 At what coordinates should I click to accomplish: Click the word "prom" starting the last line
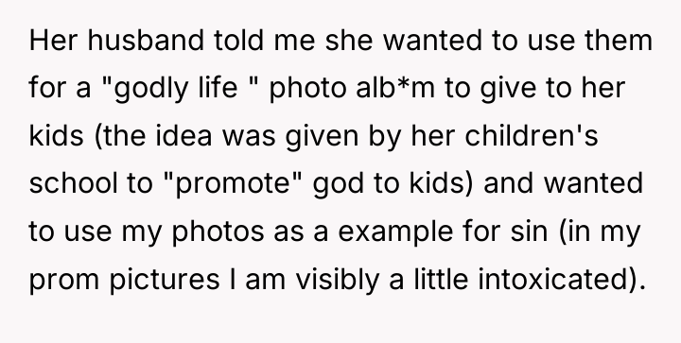pyautogui.click(x=64, y=280)
